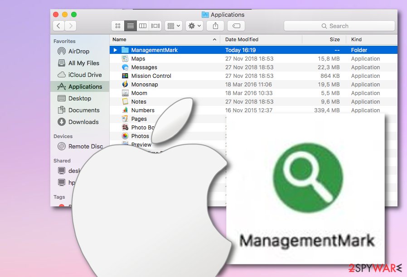Viewport: 407px width, 277px height.
Task: Switch to column view
Action: click(143, 26)
